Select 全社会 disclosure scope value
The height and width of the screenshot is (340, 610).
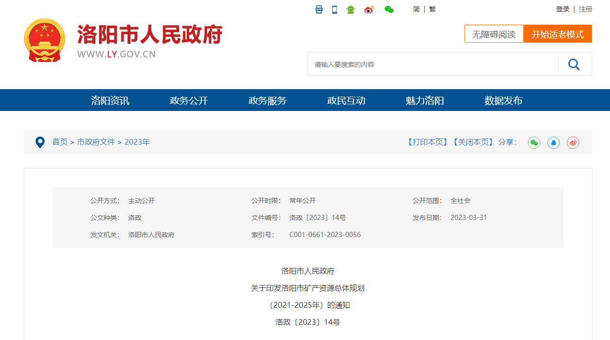(x=460, y=201)
